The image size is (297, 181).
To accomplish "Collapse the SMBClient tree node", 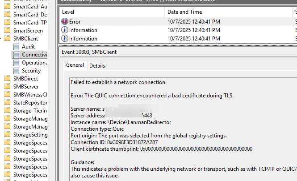I will pyautogui.click(x=1, y=39).
